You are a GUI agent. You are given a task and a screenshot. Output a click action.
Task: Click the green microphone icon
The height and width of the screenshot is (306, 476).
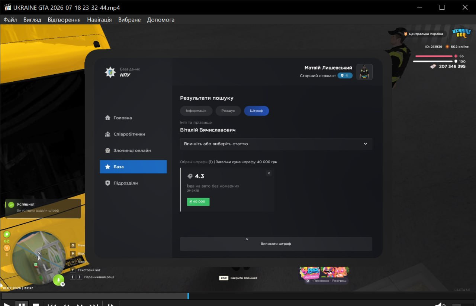click(x=58, y=280)
